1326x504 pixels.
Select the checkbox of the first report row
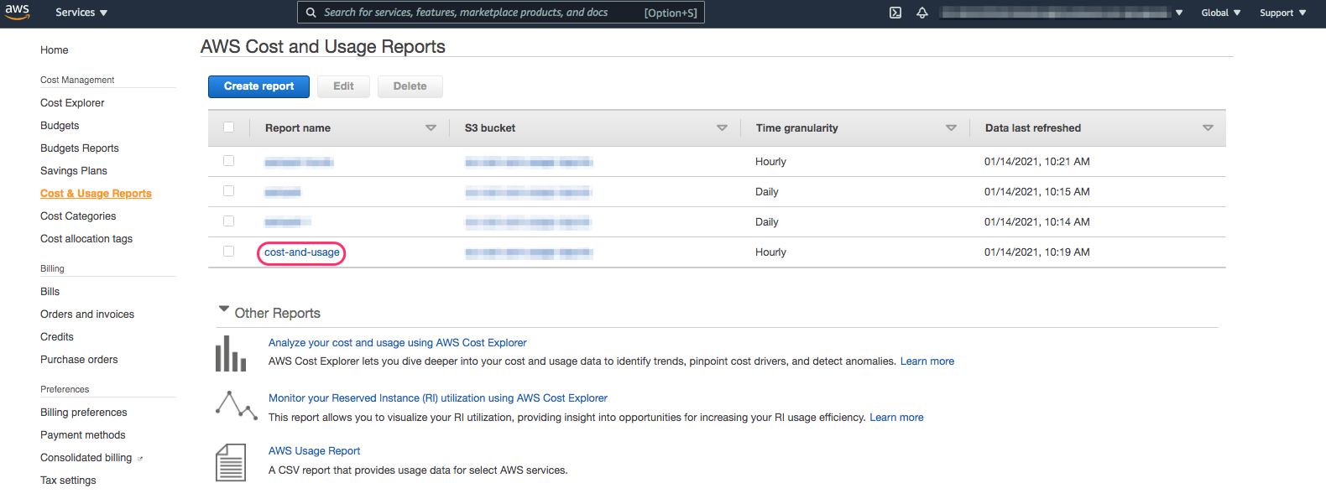[x=229, y=161]
